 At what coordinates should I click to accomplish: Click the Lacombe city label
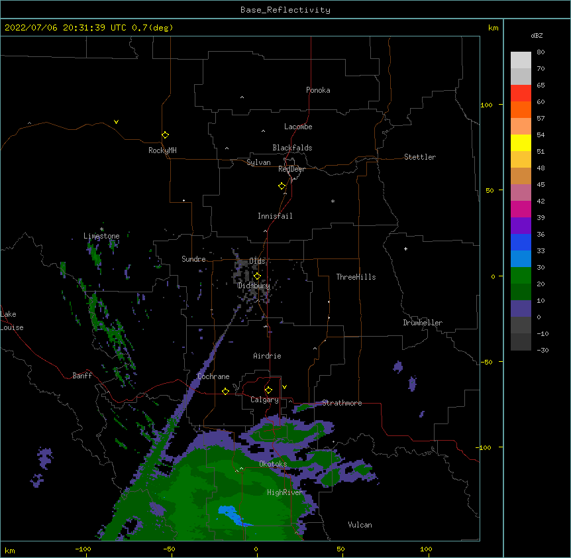click(x=298, y=127)
